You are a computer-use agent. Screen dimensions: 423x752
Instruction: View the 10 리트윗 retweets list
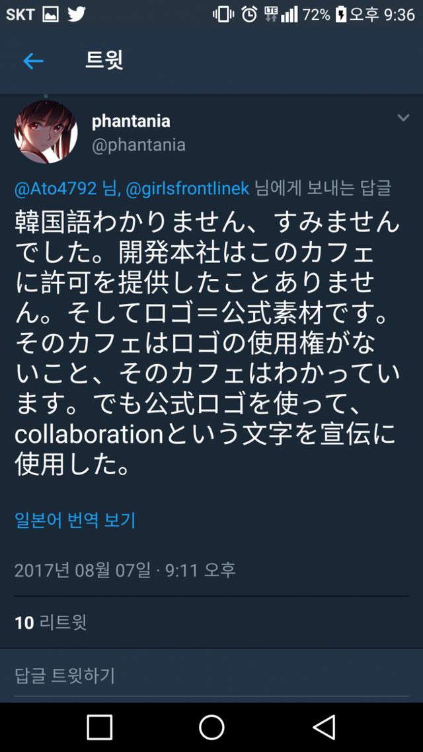[x=51, y=622]
